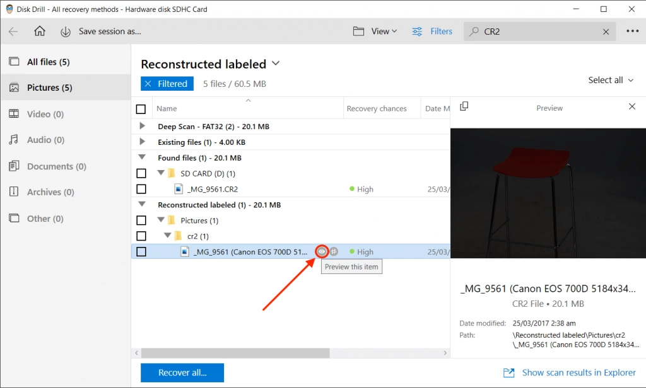
Task: Open the Select all dropdown
Action: pyautogui.click(x=611, y=80)
